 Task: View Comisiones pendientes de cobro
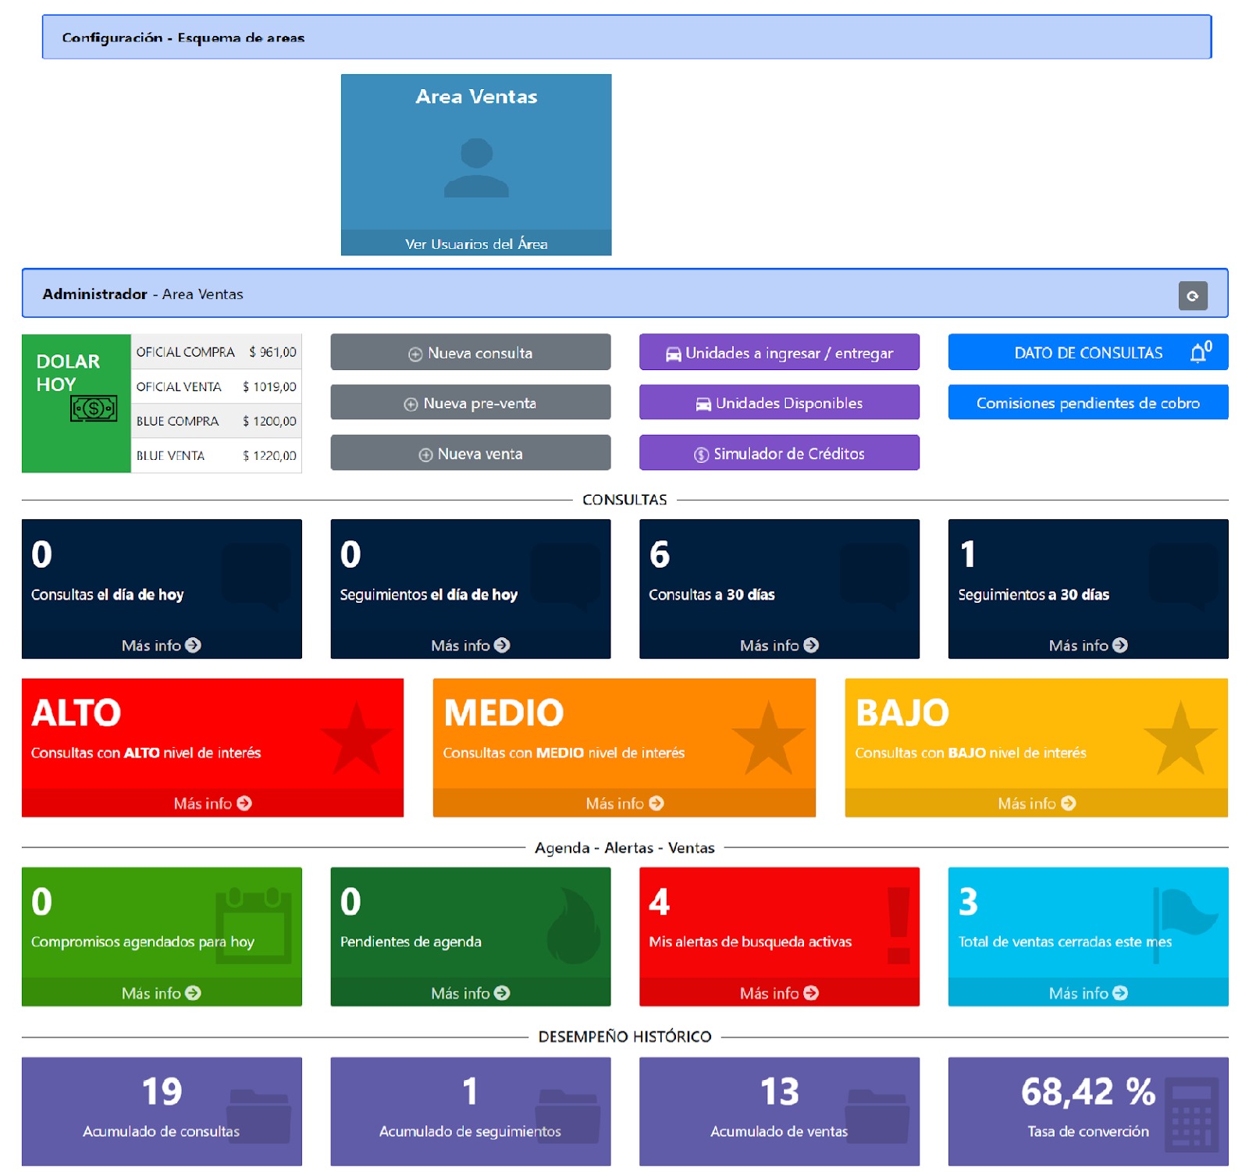[x=1088, y=402]
